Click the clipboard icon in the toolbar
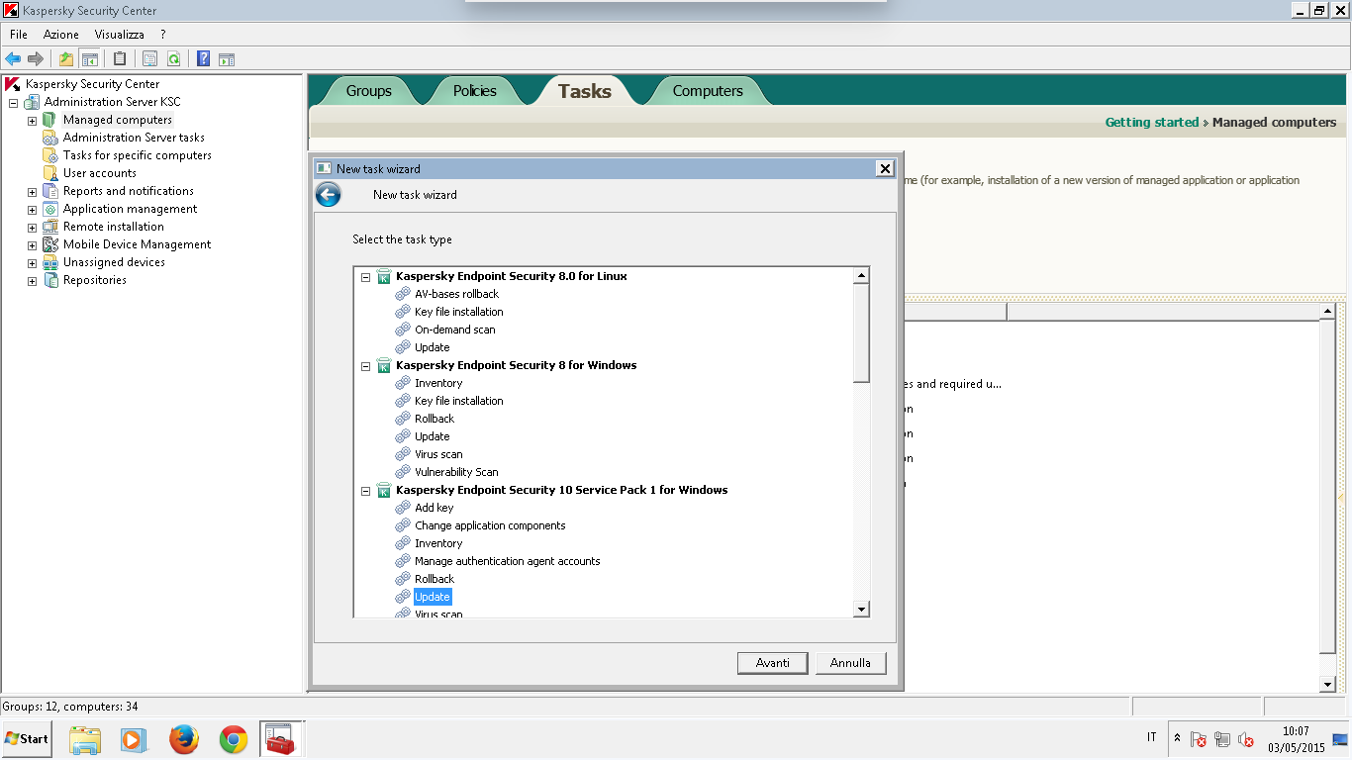 click(x=120, y=58)
